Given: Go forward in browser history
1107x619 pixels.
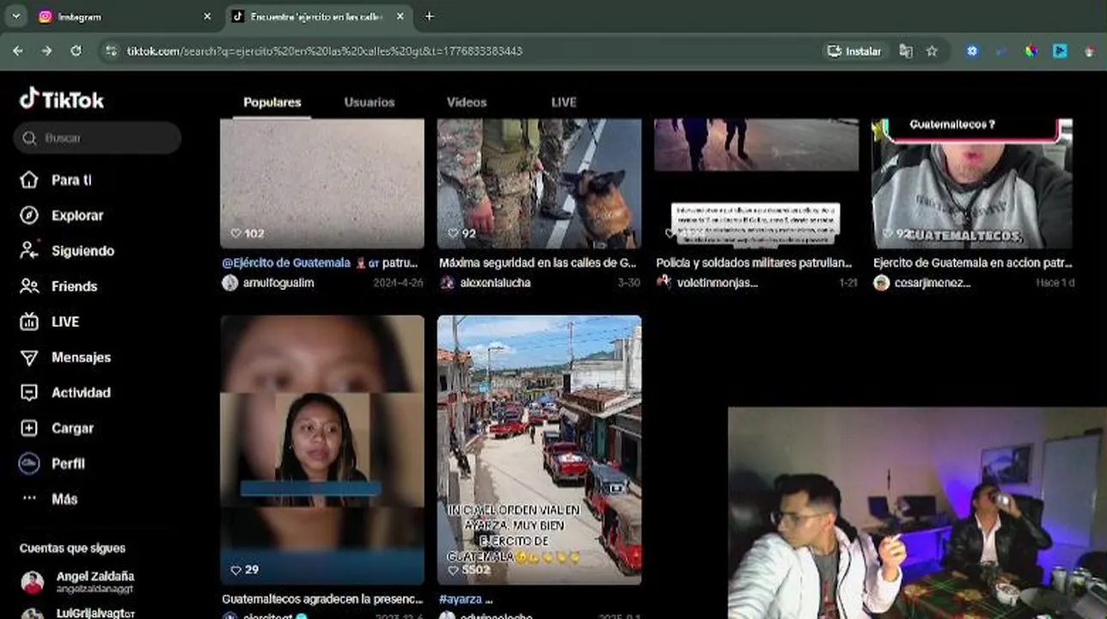Looking at the screenshot, I should pos(46,51).
